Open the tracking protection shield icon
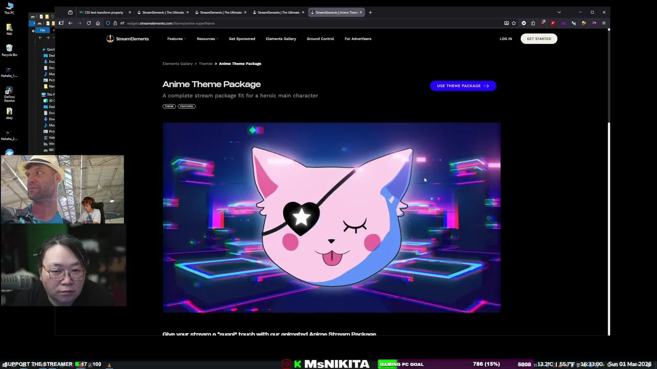Screen dimensions: 657x369 tap(108, 23)
